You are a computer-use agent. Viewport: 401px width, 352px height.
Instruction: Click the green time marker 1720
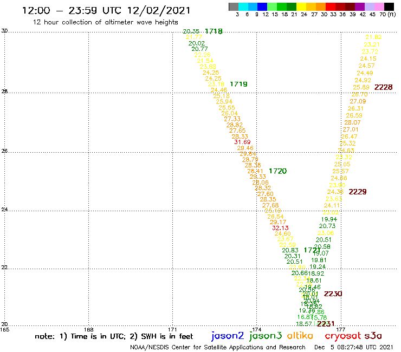(278, 171)
